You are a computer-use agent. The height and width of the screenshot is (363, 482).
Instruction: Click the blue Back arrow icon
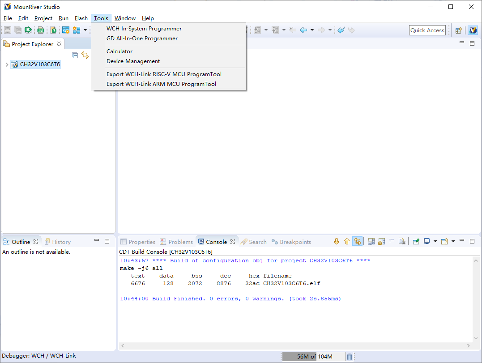303,30
